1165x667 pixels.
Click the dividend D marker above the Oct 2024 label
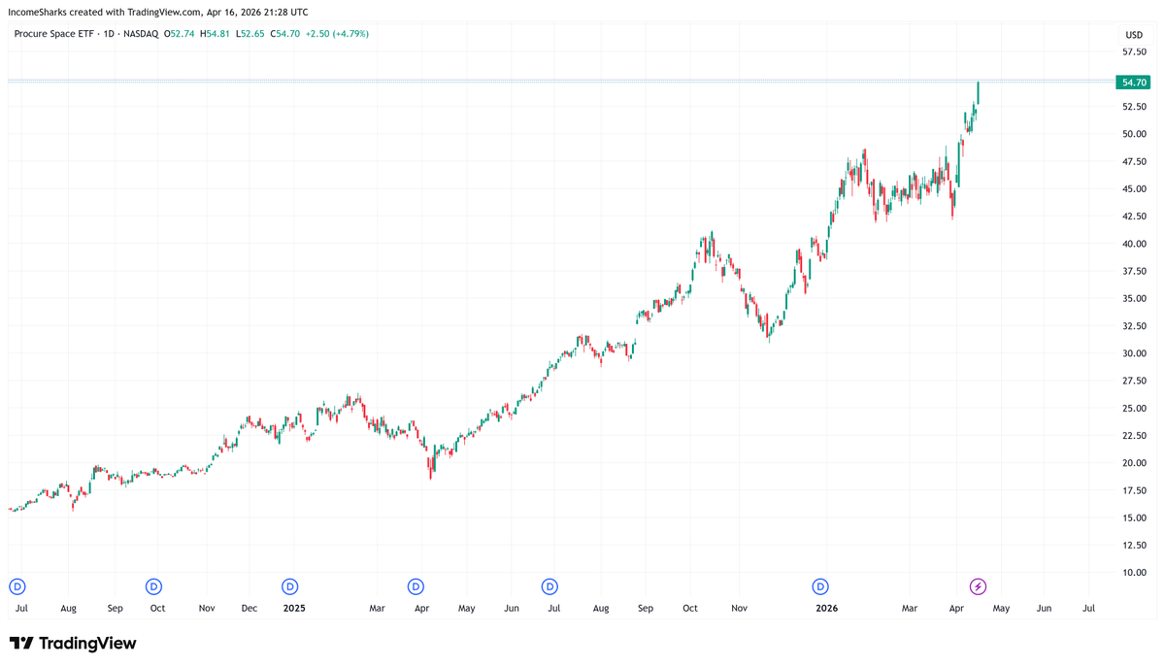pos(153,586)
